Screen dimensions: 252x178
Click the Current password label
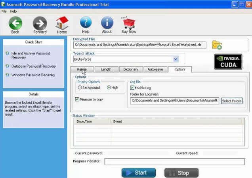[89, 153]
